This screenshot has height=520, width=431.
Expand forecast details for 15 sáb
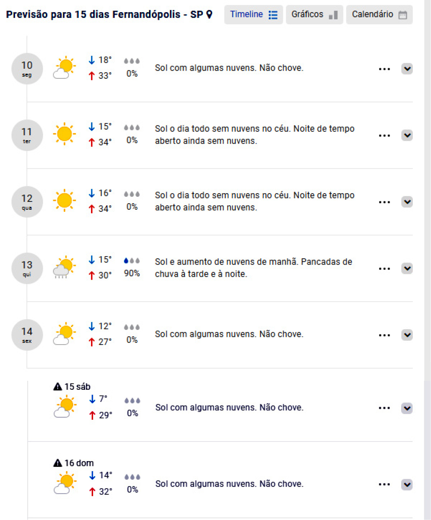click(407, 408)
